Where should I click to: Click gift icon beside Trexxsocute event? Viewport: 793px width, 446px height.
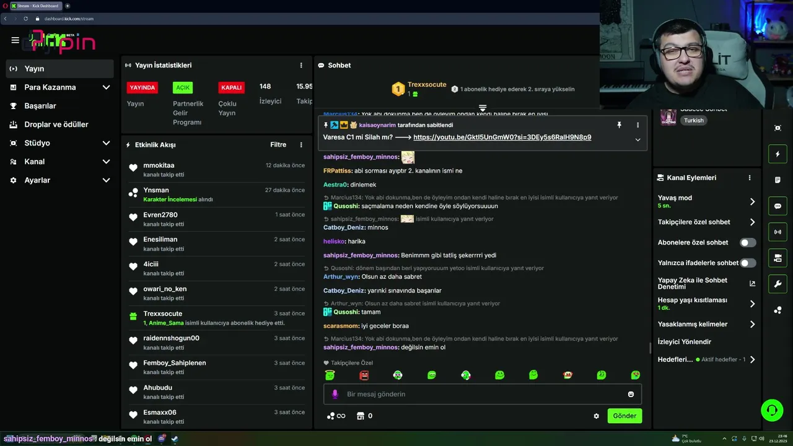click(133, 316)
